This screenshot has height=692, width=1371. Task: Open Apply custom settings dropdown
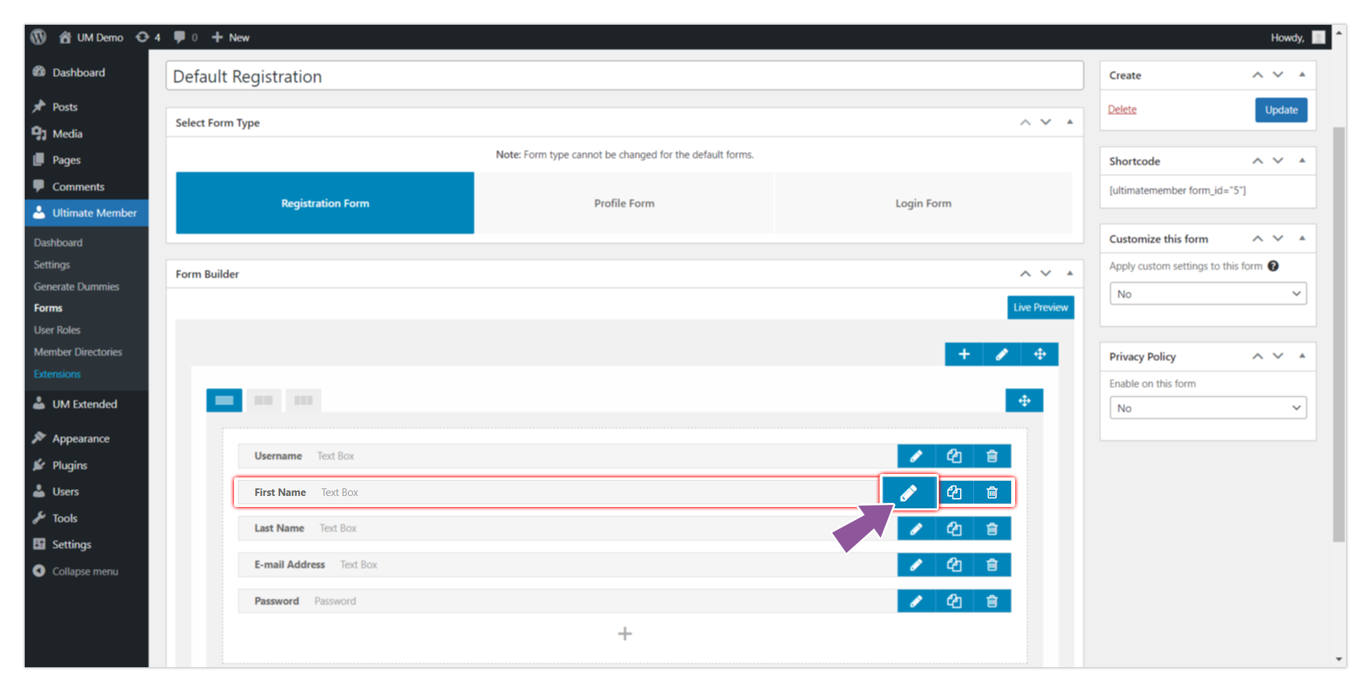1208,294
